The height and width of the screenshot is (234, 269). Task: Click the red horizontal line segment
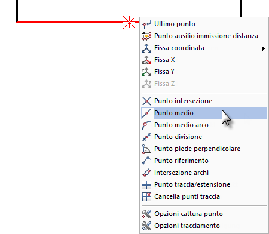point(70,22)
